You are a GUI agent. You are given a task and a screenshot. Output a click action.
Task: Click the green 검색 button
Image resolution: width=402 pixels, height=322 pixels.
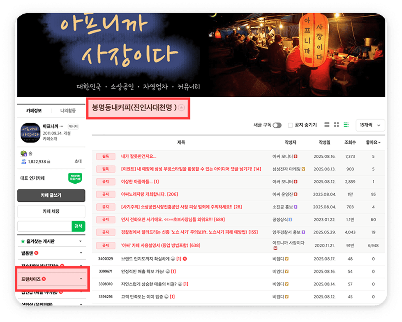click(x=78, y=226)
